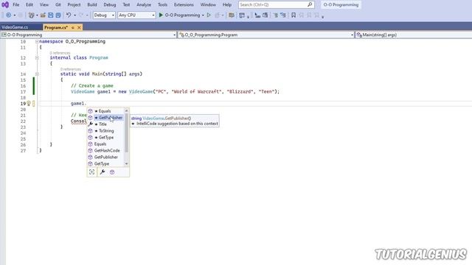Image resolution: width=472 pixels, height=265 pixels.
Task: Click the O-O Programming title label
Action: (341, 5)
